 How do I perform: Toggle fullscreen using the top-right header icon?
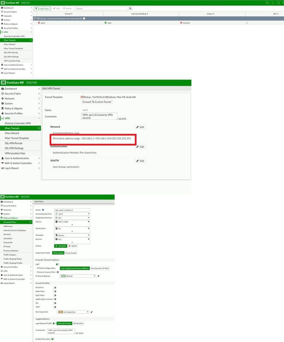(x=278, y=3)
